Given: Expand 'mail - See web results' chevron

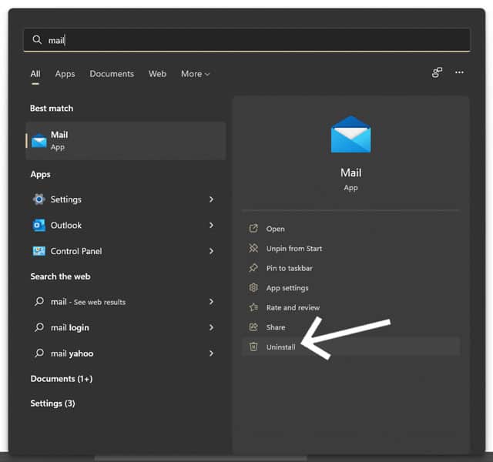Looking at the screenshot, I should click(211, 302).
